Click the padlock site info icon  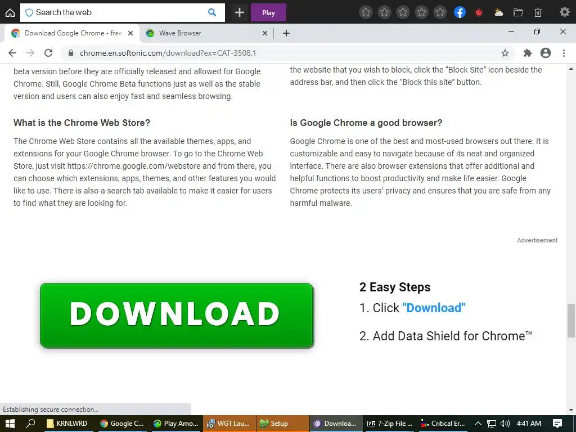pyautogui.click(x=71, y=53)
